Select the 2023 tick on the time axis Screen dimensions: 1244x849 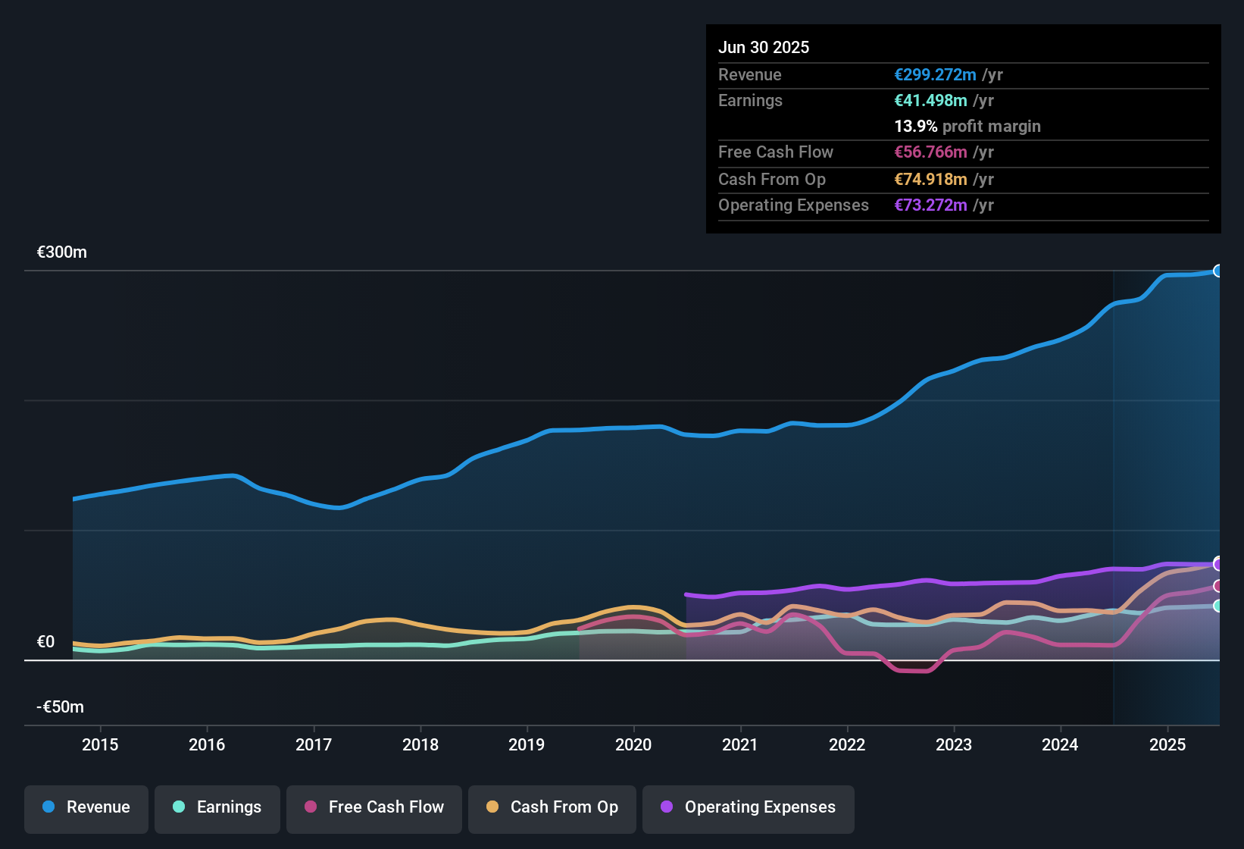(954, 744)
